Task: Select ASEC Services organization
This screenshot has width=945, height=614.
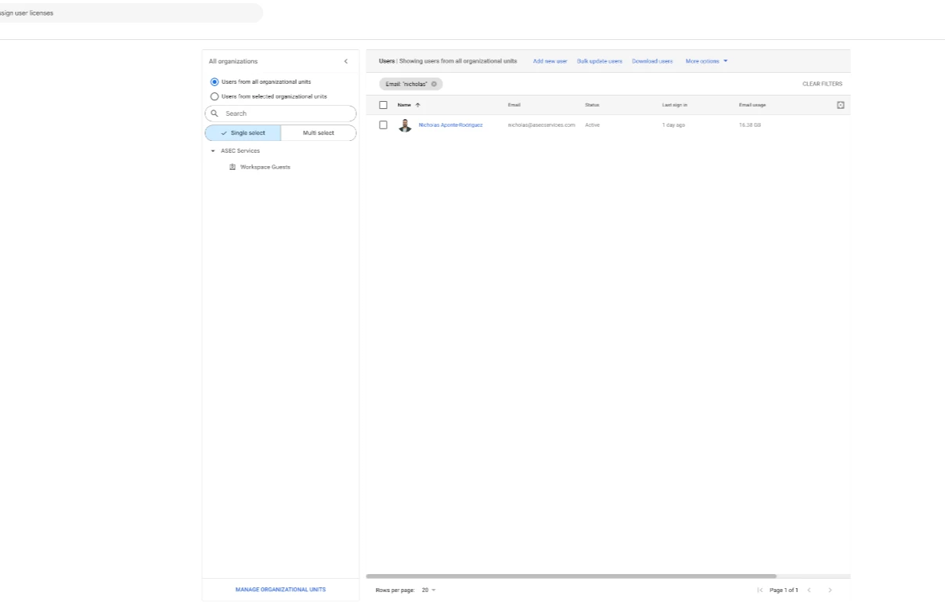Action: 240,150
